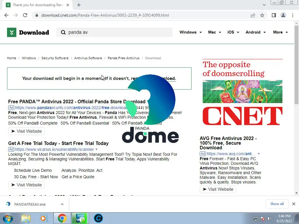Expand the Windows menu
This screenshot has height=224, width=299.
pyautogui.click(x=190, y=32)
